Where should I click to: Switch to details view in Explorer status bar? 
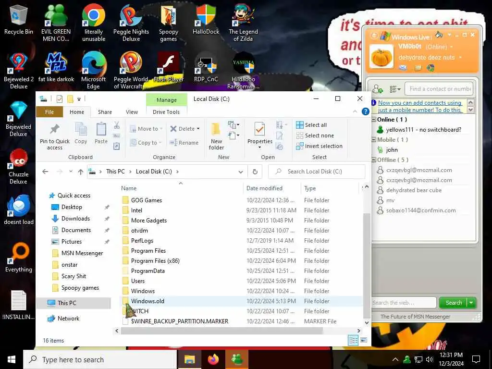pyautogui.click(x=353, y=340)
